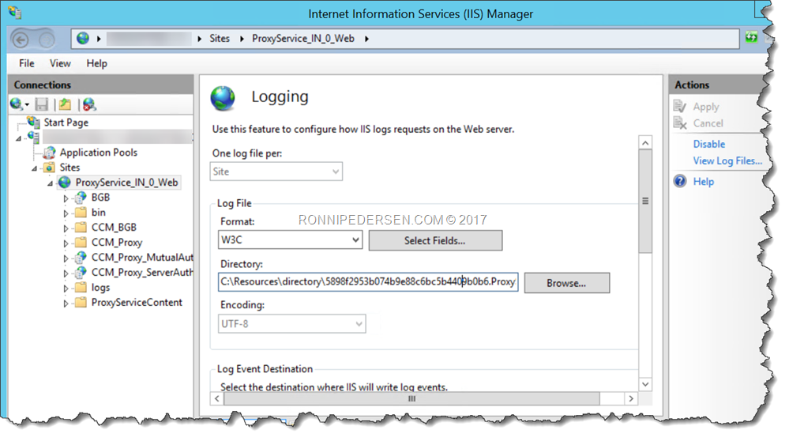Click the Apply icon in Actions
The width and height of the screenshot is (789, 441).
click(680, 106)
